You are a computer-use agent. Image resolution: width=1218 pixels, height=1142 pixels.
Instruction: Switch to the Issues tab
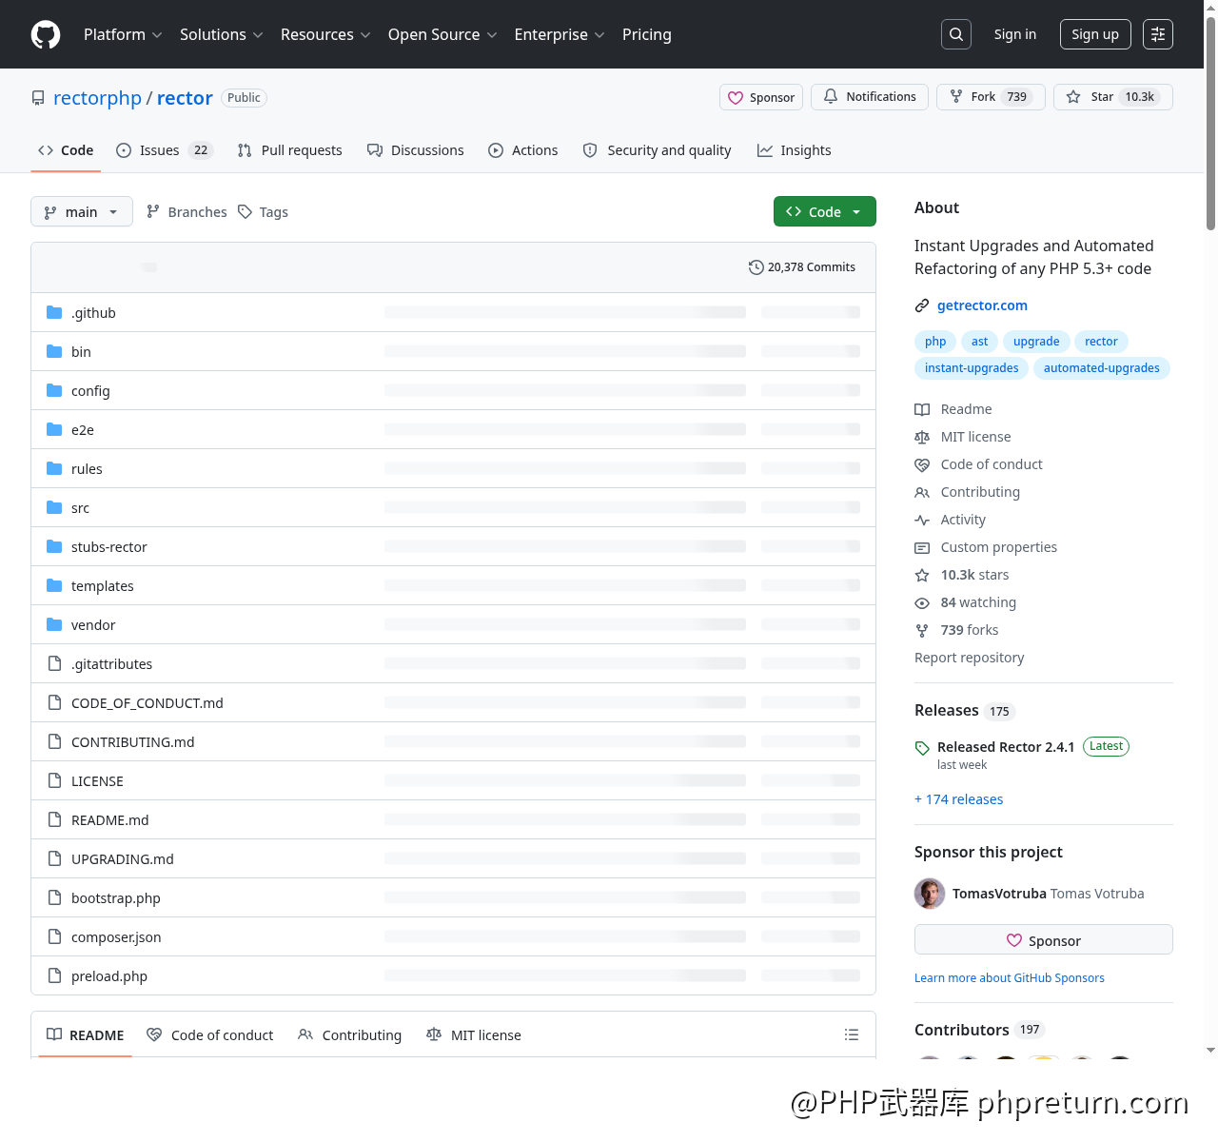165,150
